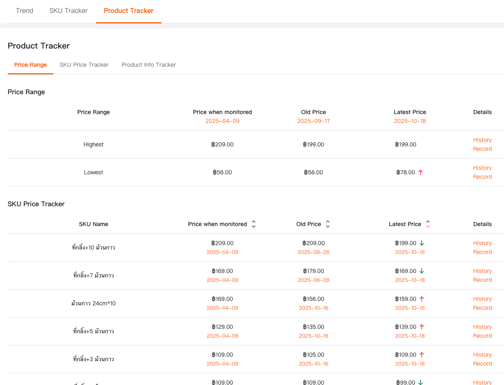This screenshot has width=504, height=385.
Task: Click the descending sort chevron on Latest Price
Action: [427, 226]
